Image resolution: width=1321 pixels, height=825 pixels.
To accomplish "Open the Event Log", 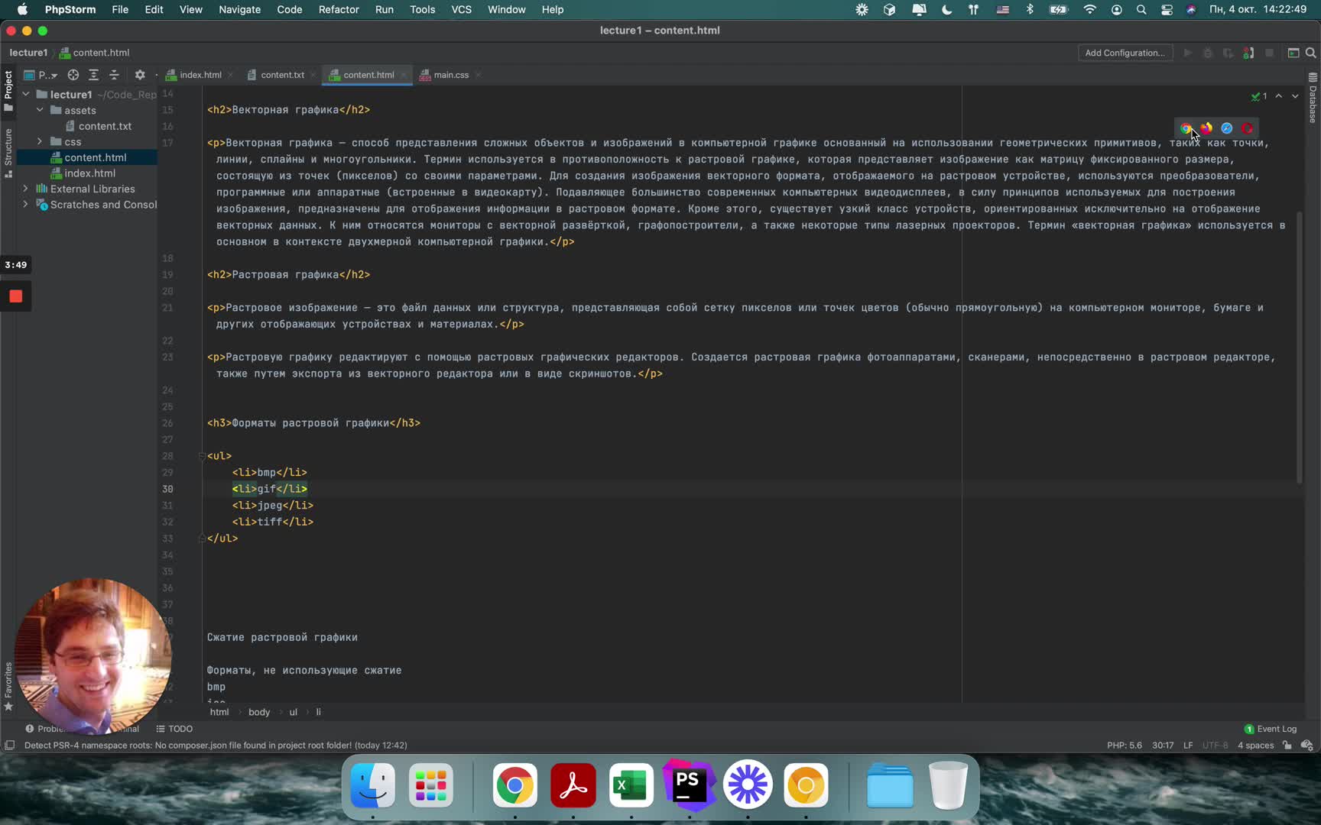I will 1270,729.
